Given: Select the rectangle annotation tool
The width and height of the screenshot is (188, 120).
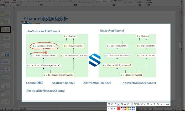Looking at the screenshot, I should point(109,104).
